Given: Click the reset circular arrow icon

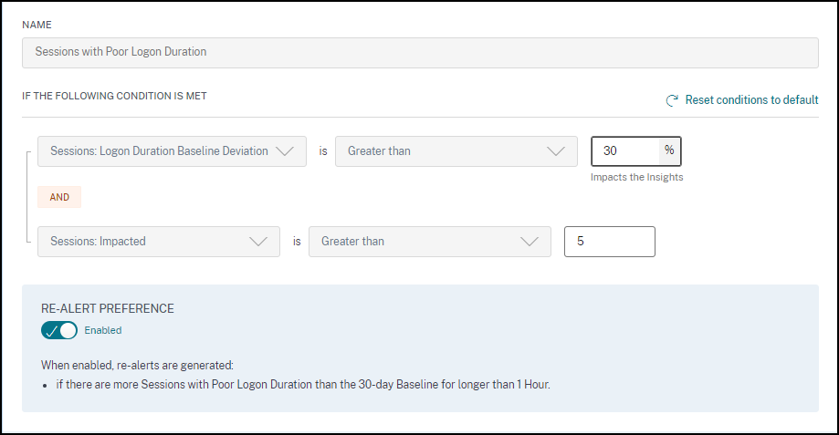Looking at the screenshot, I should click(672, 100).
